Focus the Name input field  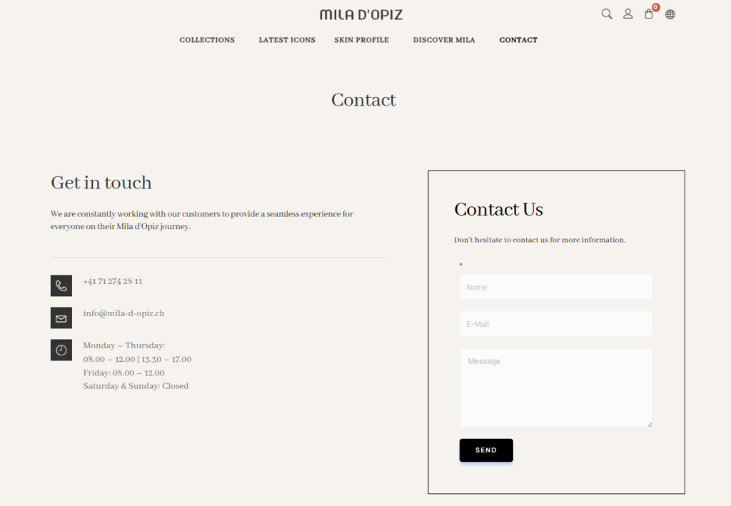(x=555, y=287)
